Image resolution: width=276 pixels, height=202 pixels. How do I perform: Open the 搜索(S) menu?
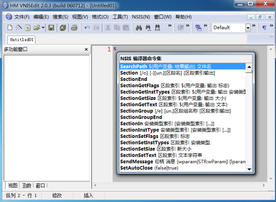60,17
